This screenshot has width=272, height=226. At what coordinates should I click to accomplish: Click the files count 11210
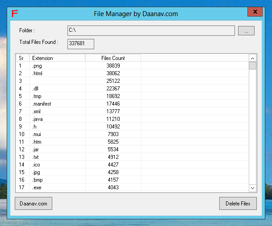(113, 119)
